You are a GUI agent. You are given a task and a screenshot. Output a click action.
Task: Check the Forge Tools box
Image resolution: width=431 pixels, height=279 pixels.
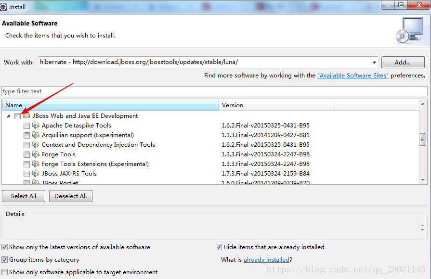point(26,154)
